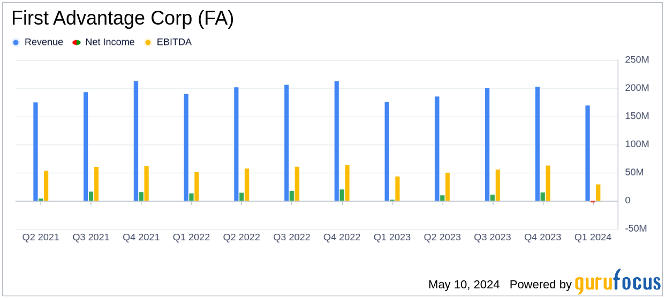The width and height of the screenshot is (665, 298).
Task: Click the Q1 2022 Net Income bar
Action: [191, 197]
